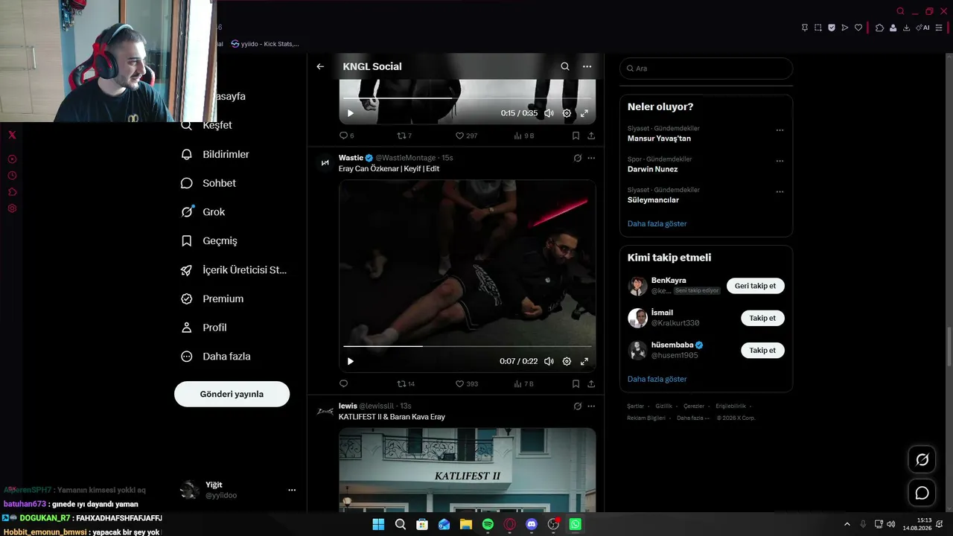
Task: Share the post with 297 likes
Action: [x=591, y=135]
